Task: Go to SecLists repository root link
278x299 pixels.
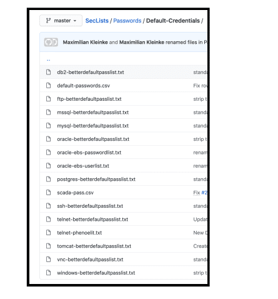Action: (97, 21)
